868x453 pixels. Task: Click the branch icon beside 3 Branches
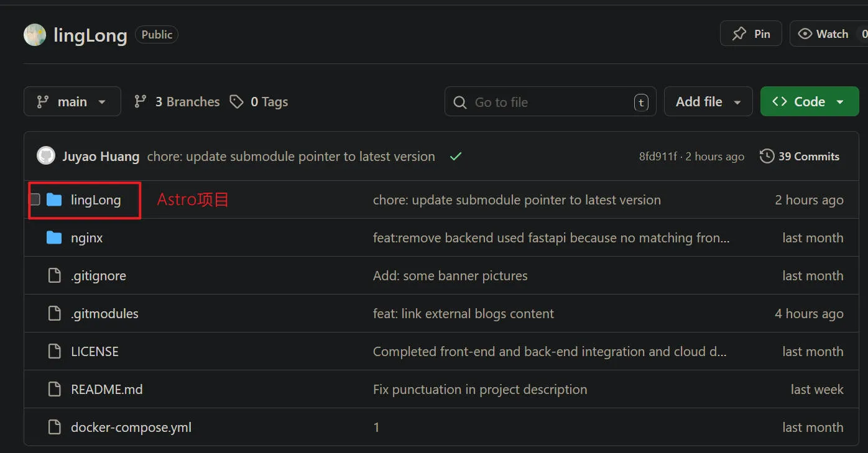point(141,102)
